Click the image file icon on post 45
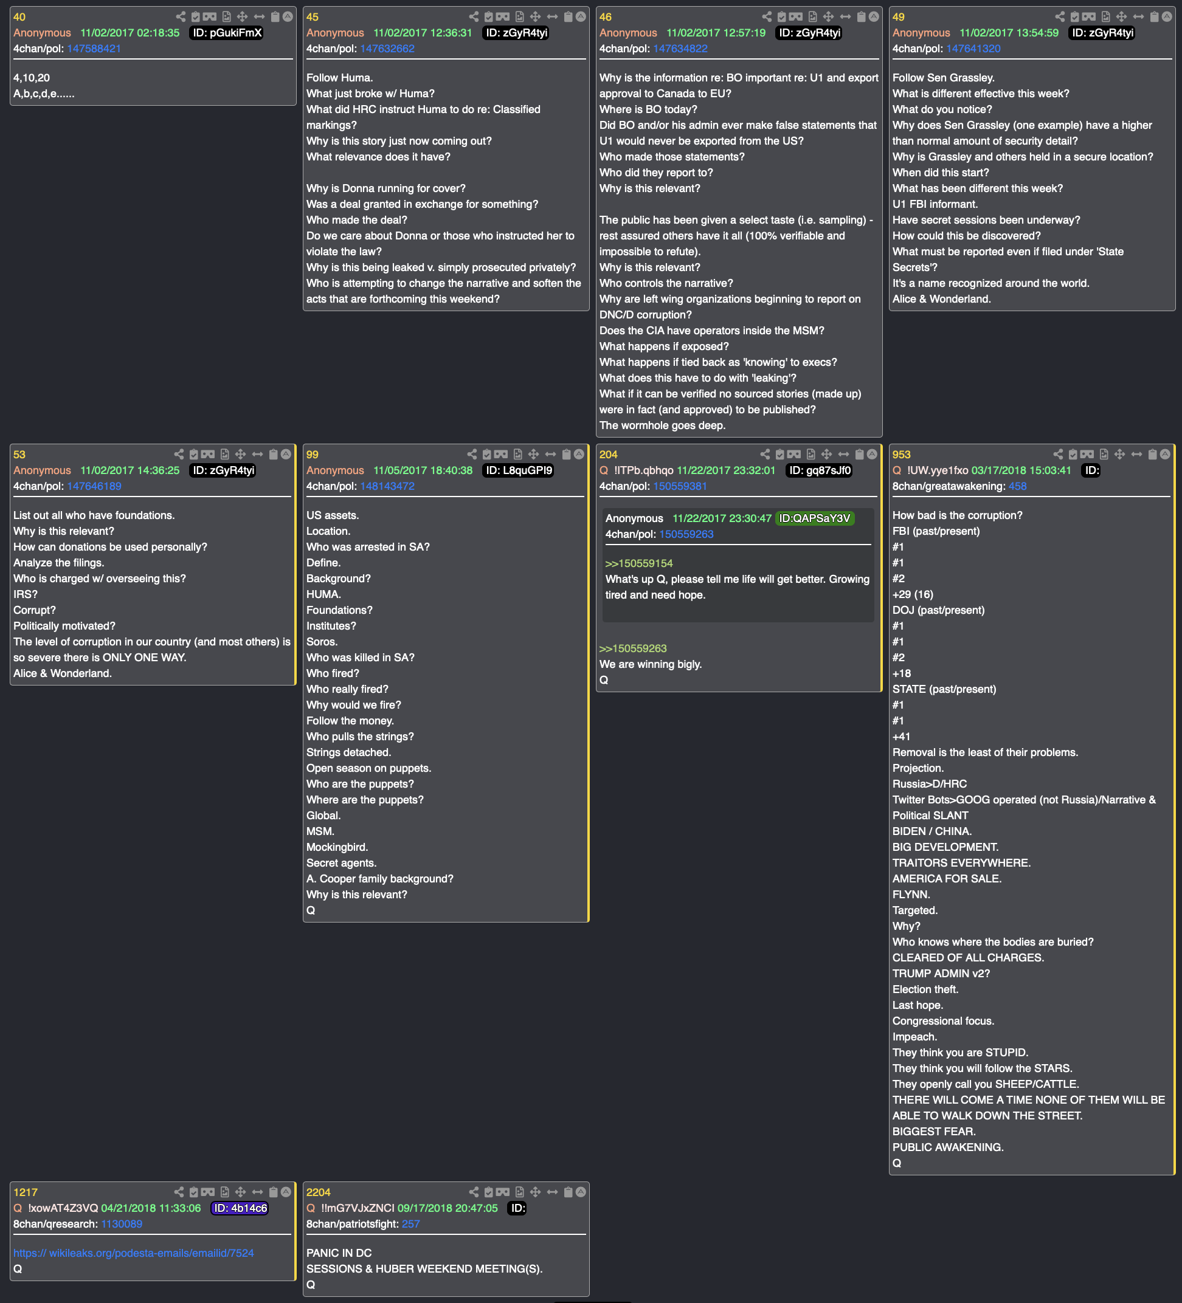 pyautogui.click(x=519, y=17)
